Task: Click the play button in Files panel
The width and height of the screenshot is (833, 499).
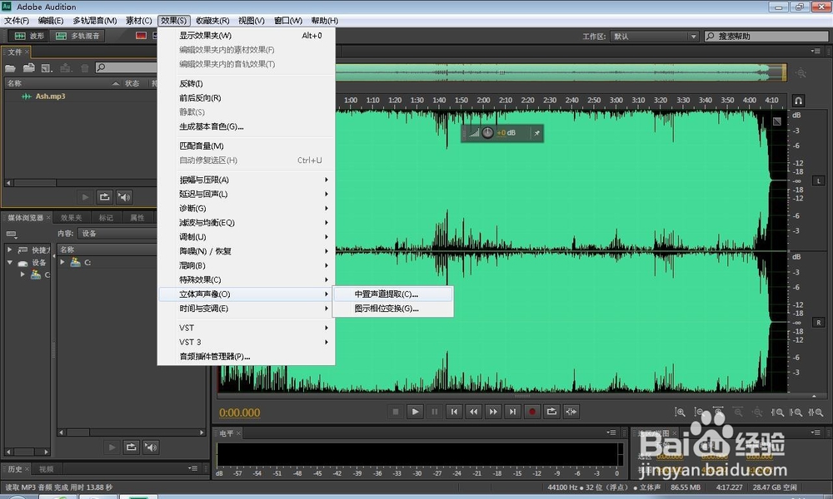Action: point(85,197)
